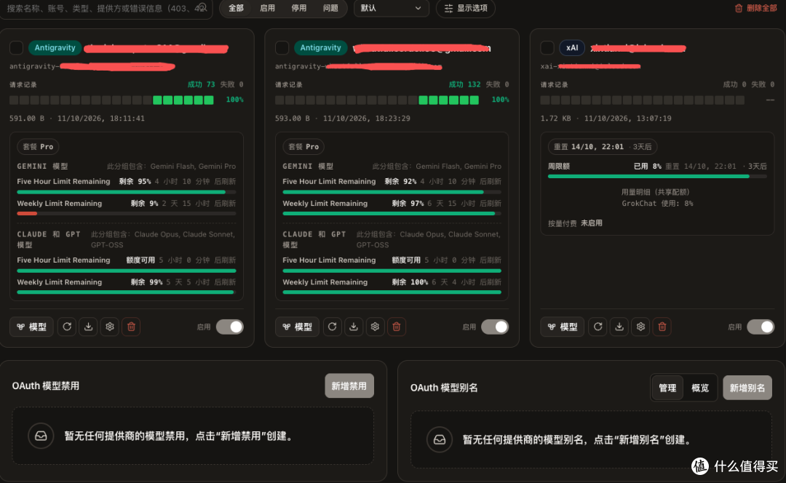Download the xAI card credentials

[619, 327]
